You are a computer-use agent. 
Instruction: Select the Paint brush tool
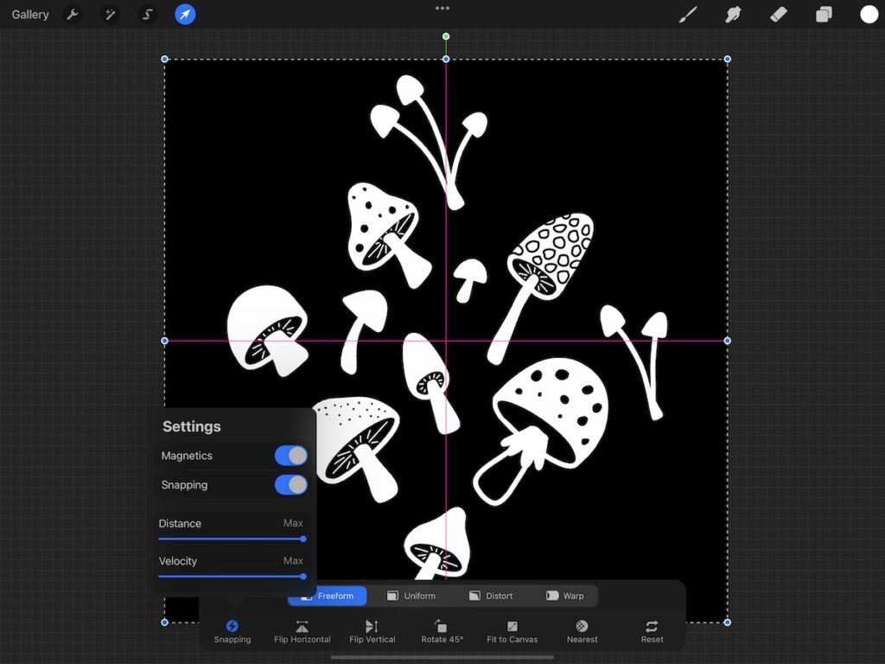pos(689,14)
